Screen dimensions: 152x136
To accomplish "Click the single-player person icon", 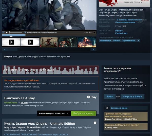I will tap(107, 108).
